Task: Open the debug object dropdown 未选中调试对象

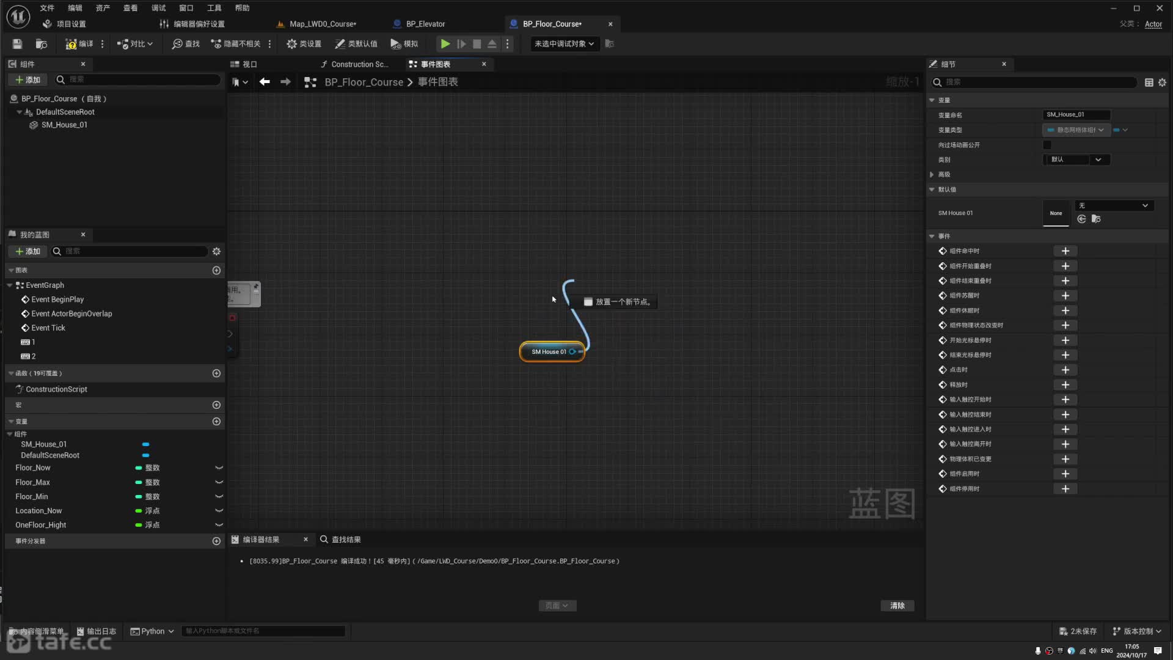Action: click(564, 43)
